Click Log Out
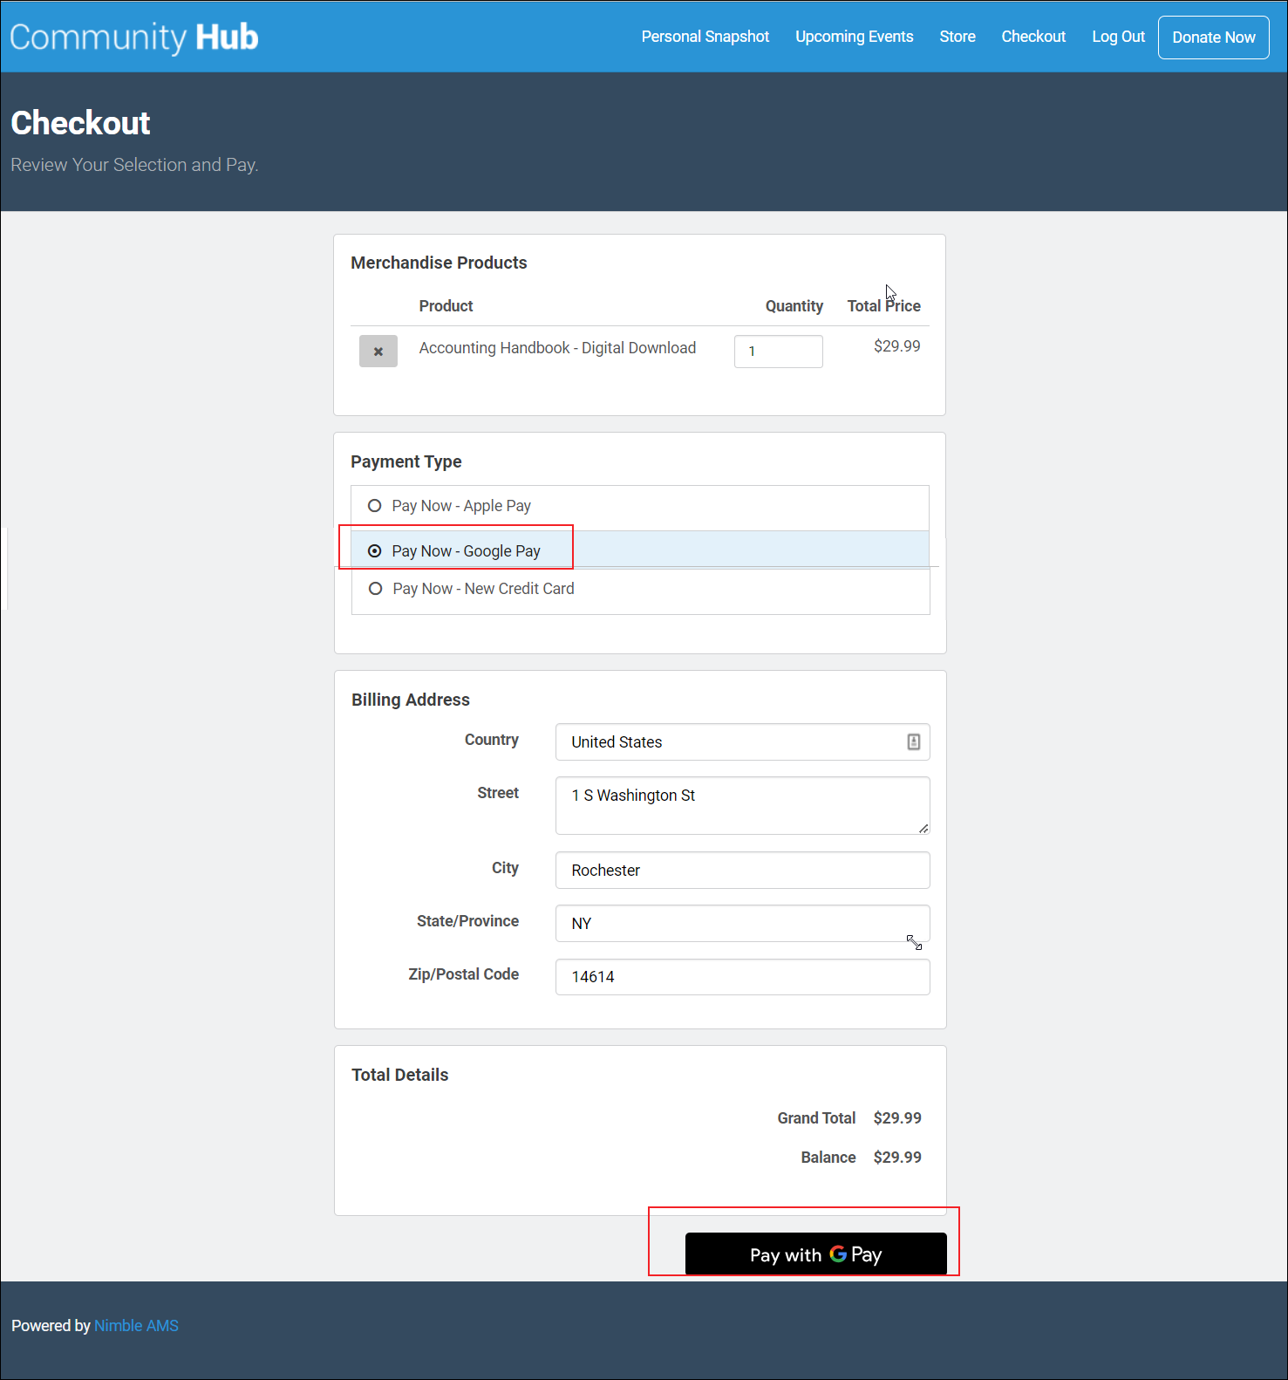 click(x=1119, y=37)
